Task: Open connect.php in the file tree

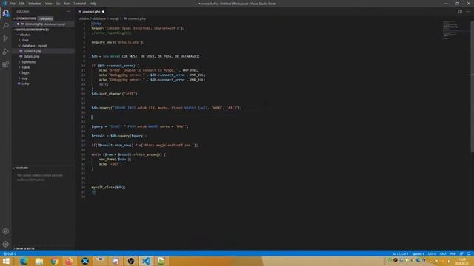Action: (33, 51)
